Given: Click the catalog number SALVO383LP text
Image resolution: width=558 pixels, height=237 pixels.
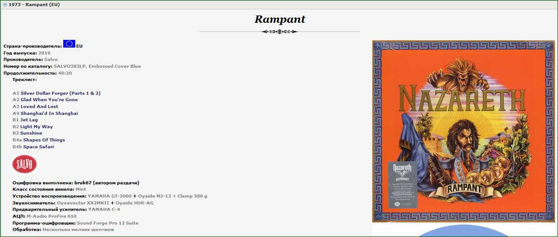Looking at the screenshot, I should (x=70, y=66).
